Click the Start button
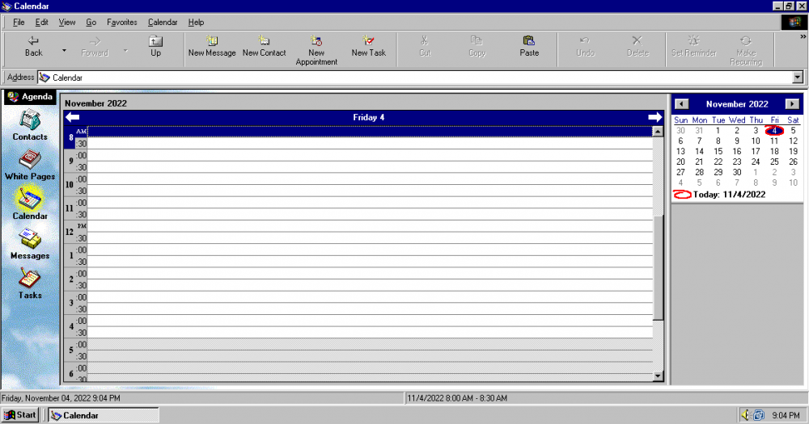The width and height of the screenshot is (809, 424). [x=20, y=415]
